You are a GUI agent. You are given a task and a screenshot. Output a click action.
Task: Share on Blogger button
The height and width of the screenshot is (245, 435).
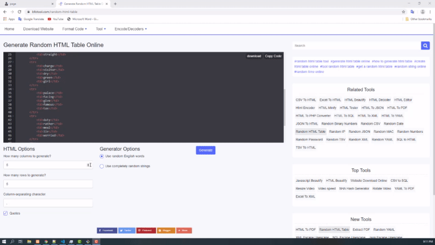166,230
